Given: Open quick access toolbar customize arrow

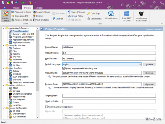Looking at the screenshot, I should [x=35, y=3].
